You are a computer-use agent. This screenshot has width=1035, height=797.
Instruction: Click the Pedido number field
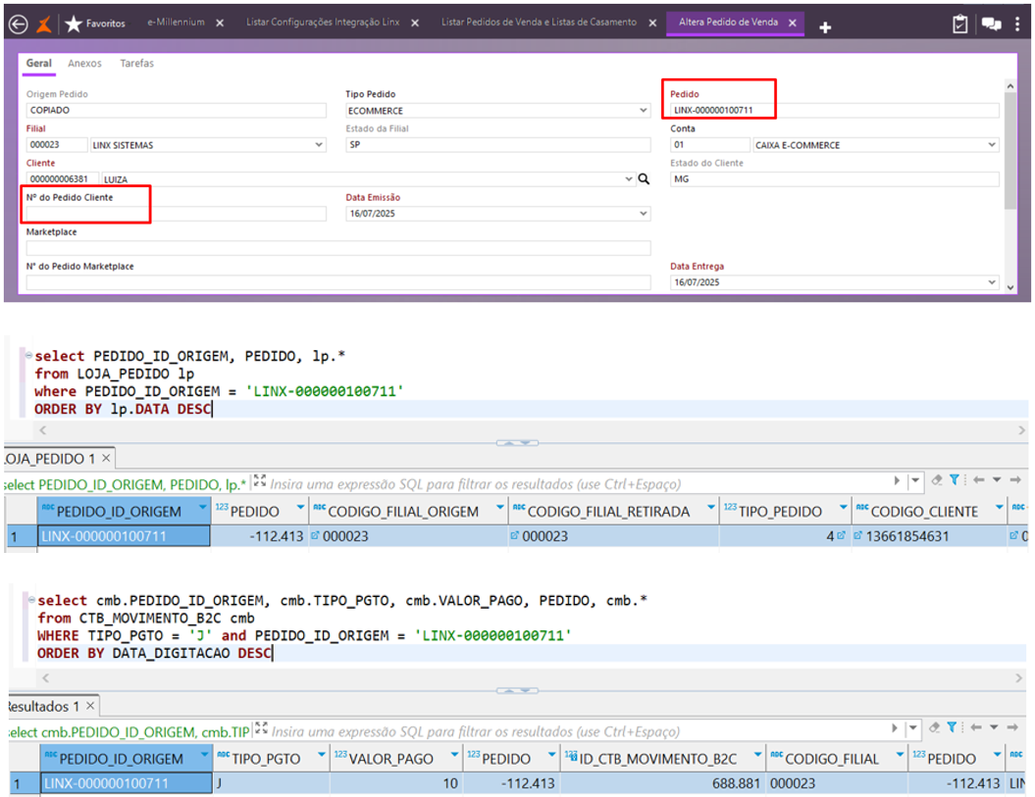[834, 110]
